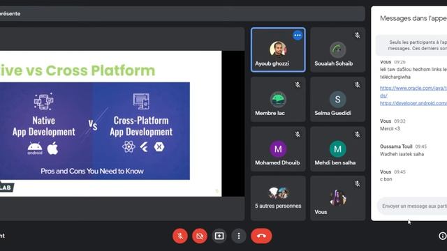The height and width of the screenshot is (251, 447).
Task: Click Membre Iac's android avatar
Action: [x=278, y=99]
